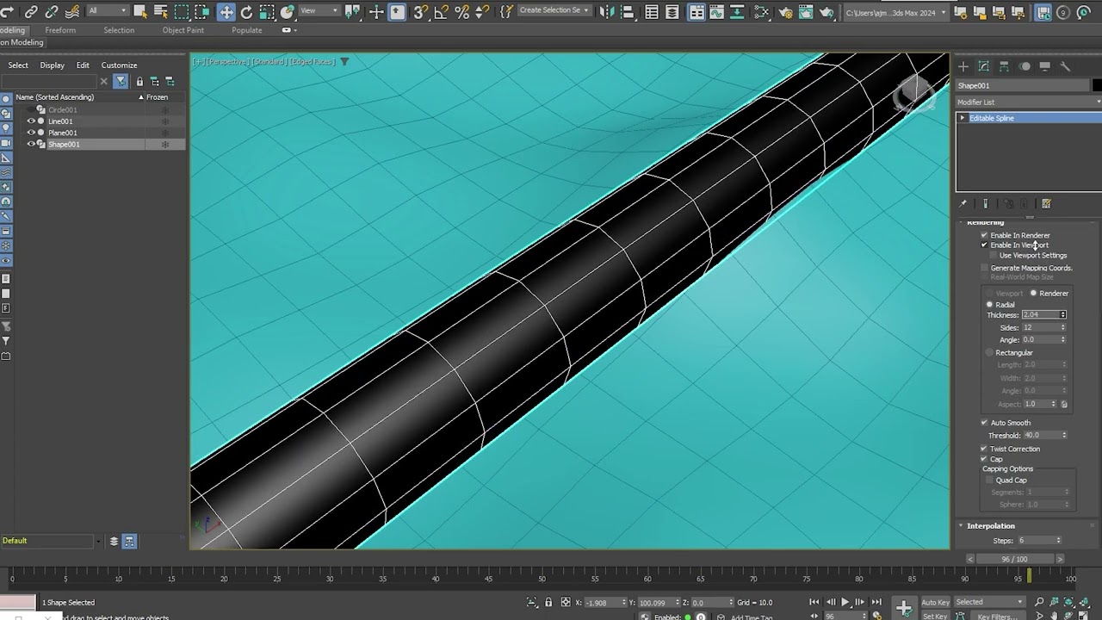Switch to the Freeform ribbon tab
Screen dimensions: 1102x620
coord(60,30)
